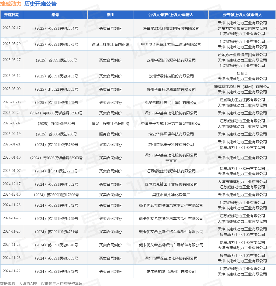Click case number (2024)苏0991民初5085号

57,258
